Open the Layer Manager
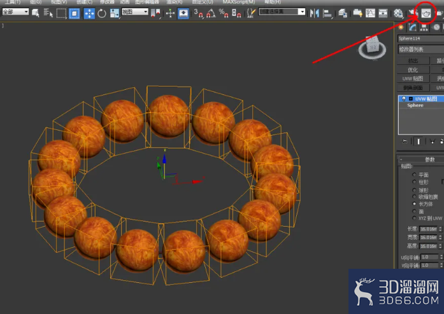444x314 pixels. tap(343, 13)
